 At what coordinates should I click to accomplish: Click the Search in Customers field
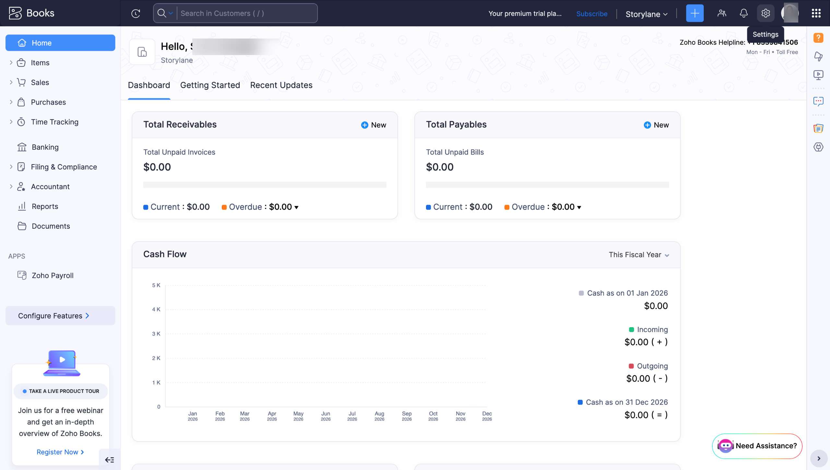coord(246,13)
